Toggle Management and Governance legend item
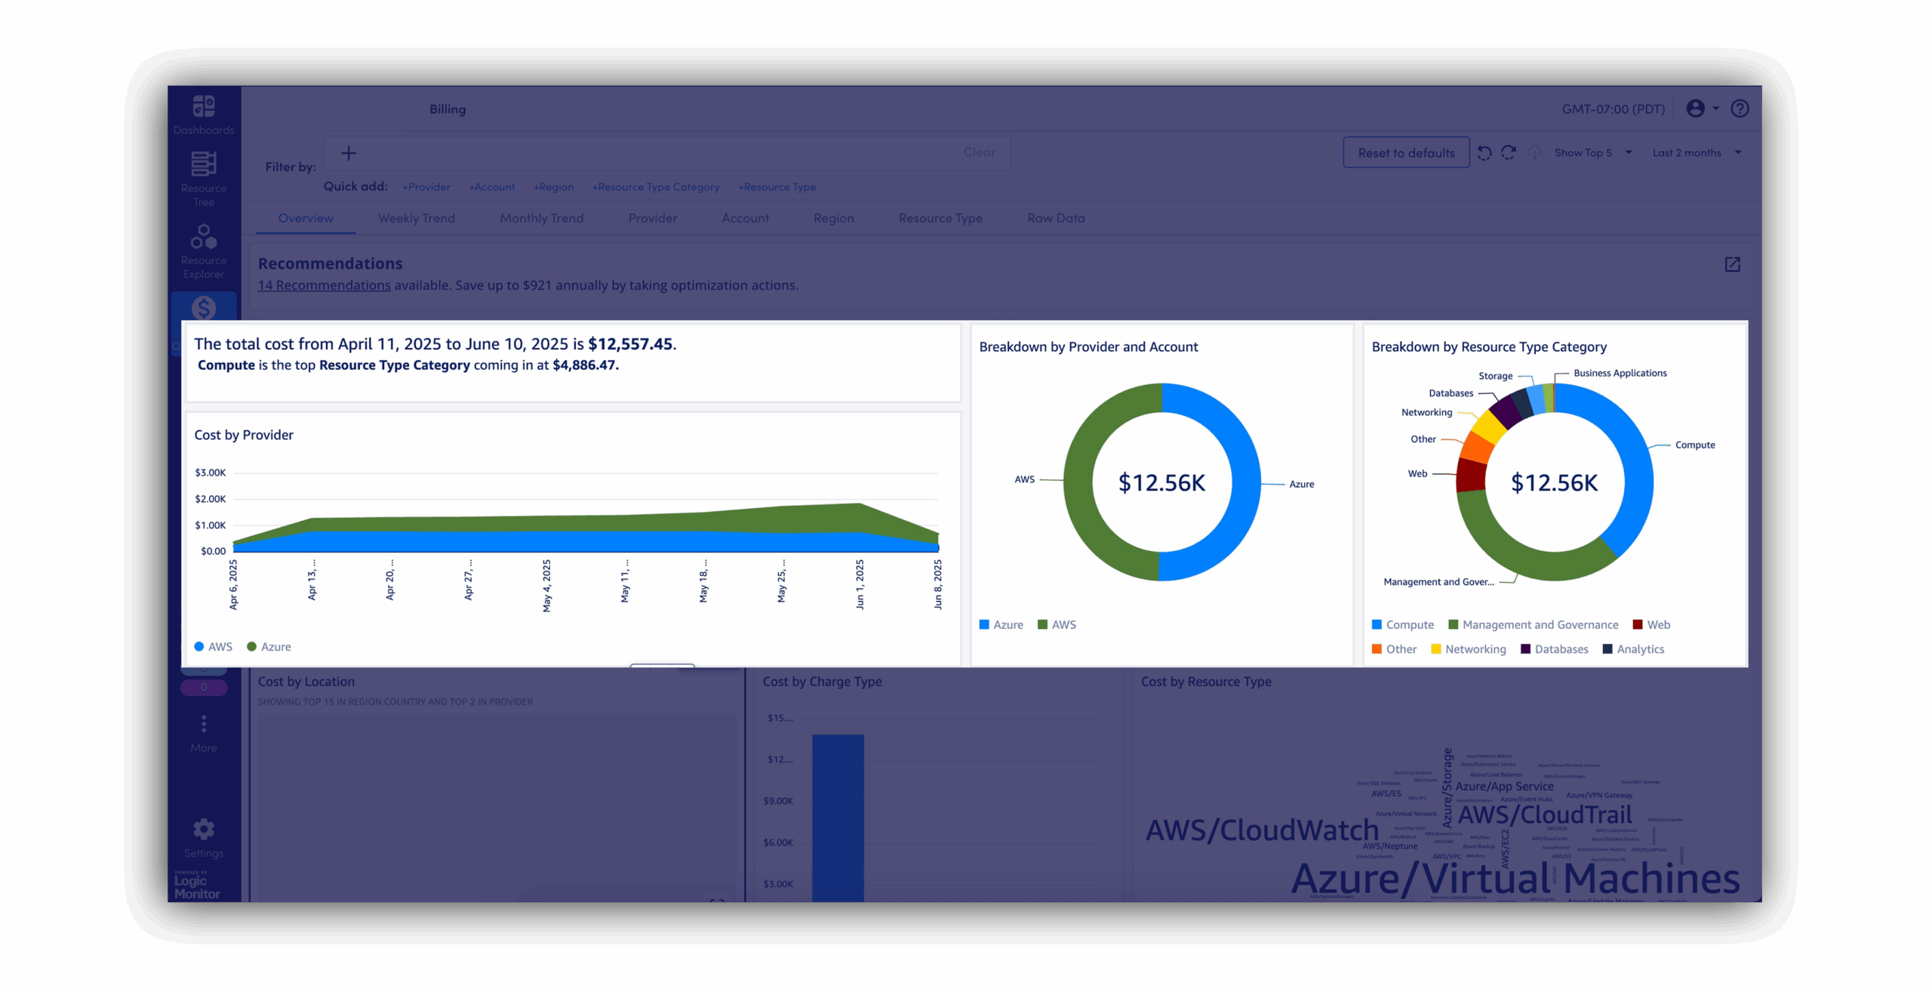The width and height of the screenshot is (1932, 989). tap(1534, 625)
